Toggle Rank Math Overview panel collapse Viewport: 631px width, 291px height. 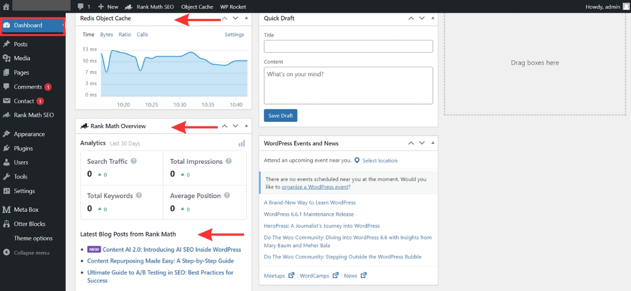point(246,126)
